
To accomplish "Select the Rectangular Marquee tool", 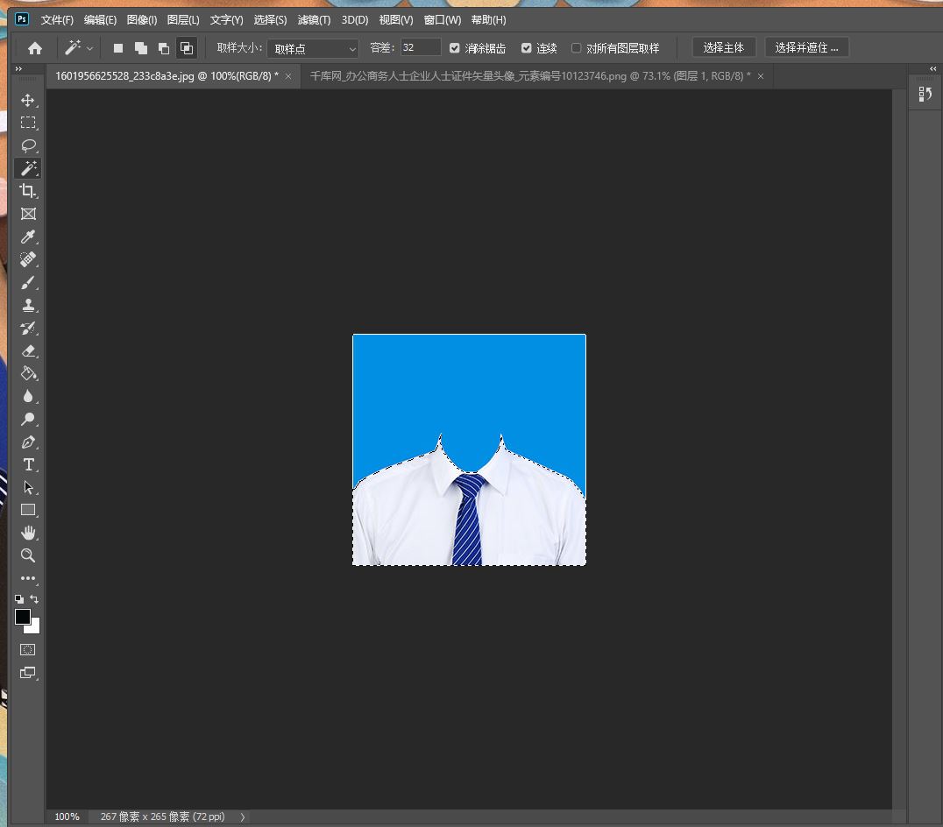I will click(28, 123).
